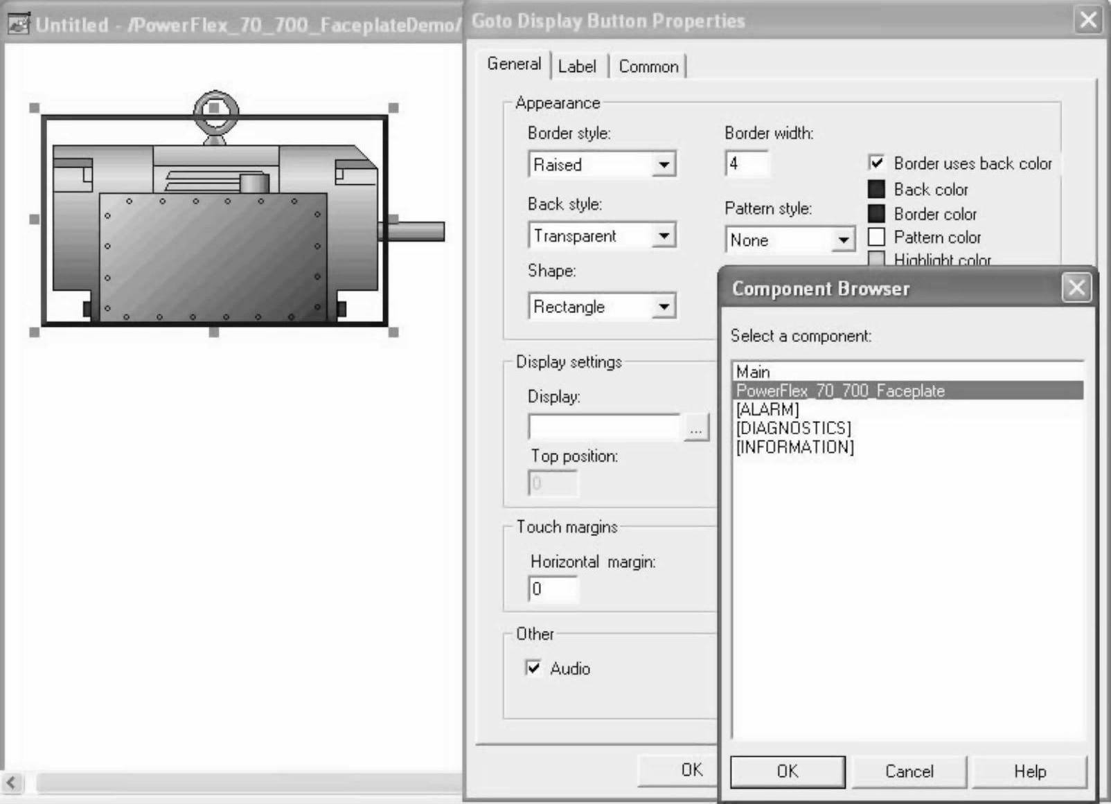1111x804 pixels.
Task: Switch to the Common tab
Action: pyautogui.click(x=648, y=66)
